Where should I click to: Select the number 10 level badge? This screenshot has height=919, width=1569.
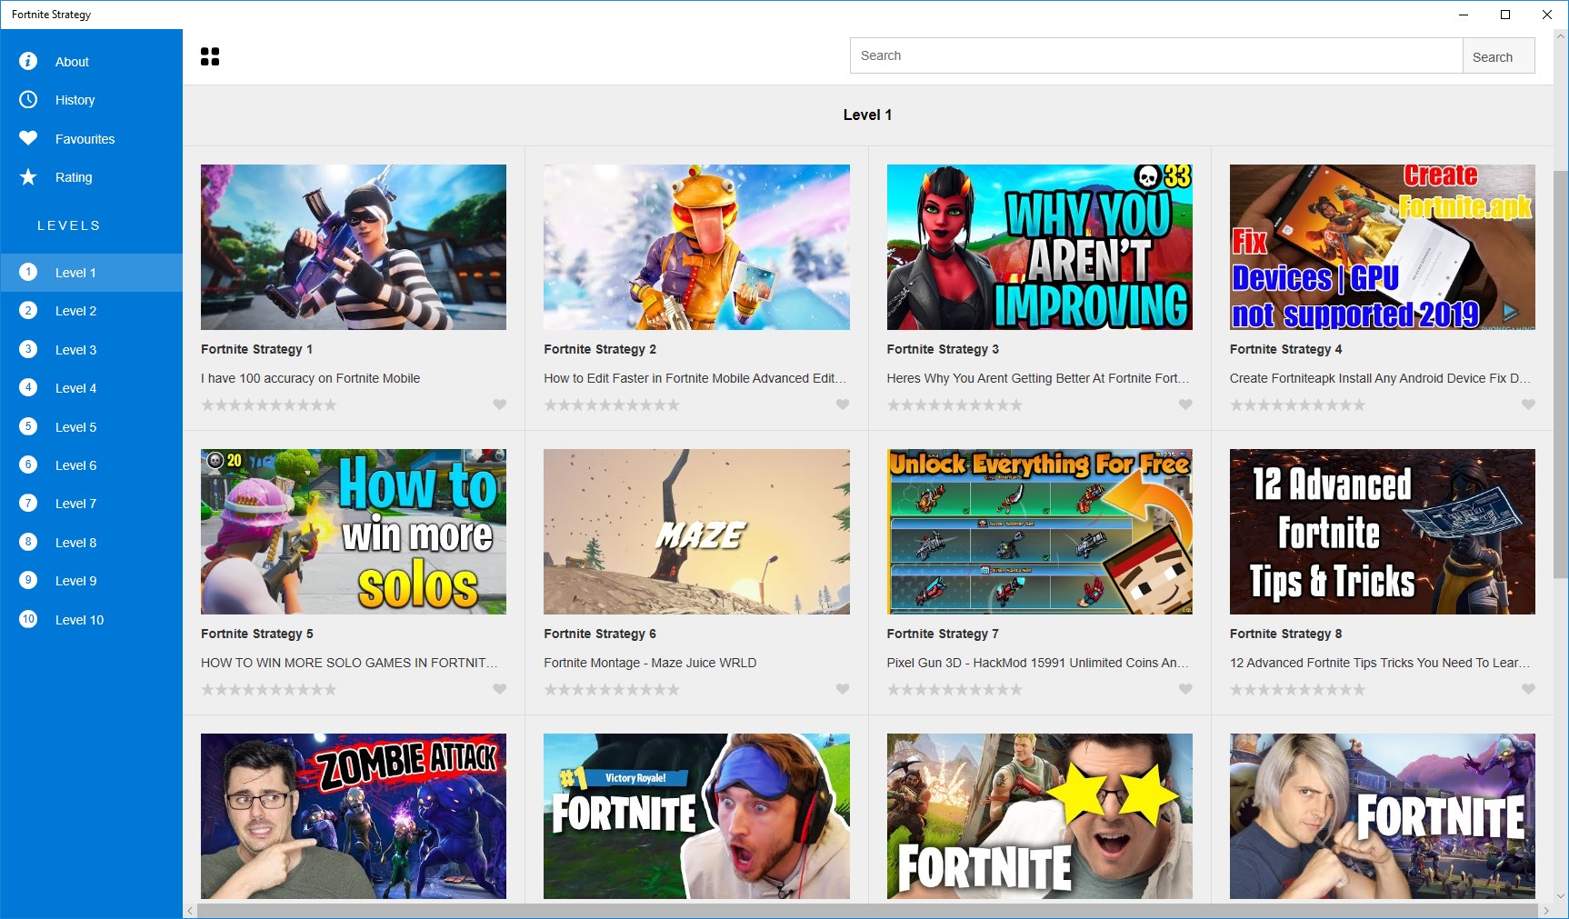pos(28,619)
